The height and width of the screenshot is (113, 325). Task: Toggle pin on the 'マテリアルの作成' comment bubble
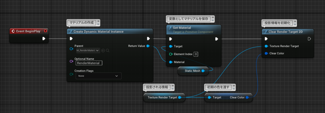click(98, 21)
